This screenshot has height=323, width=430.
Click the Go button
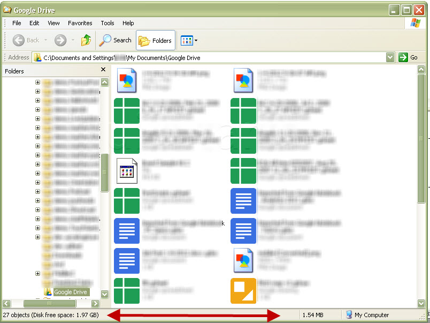(x=408, y=57)
